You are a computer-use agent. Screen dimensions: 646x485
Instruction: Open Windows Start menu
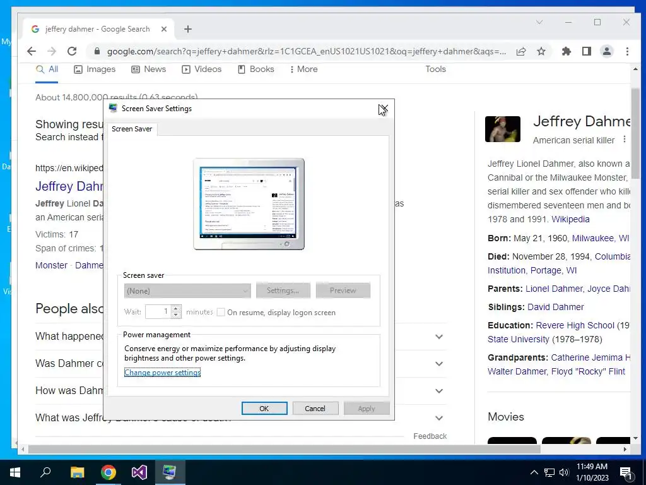(15, 472)
